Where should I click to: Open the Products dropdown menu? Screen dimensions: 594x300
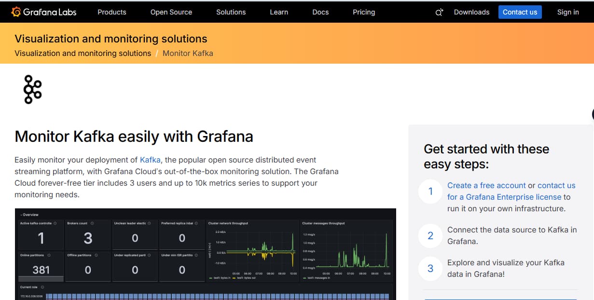111,12
